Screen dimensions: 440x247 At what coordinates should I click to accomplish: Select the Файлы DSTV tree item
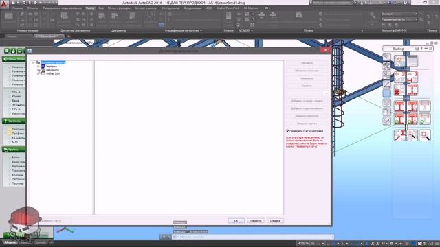[x=53, y=73]
